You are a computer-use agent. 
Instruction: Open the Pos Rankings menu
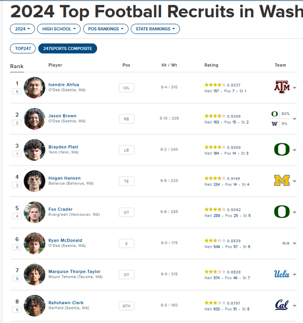(106, 29)
